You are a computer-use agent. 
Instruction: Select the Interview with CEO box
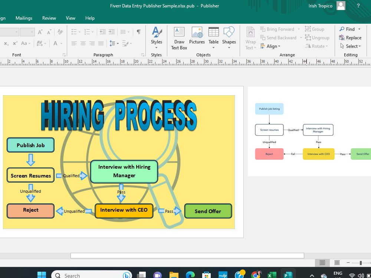[x=124, y=211]
